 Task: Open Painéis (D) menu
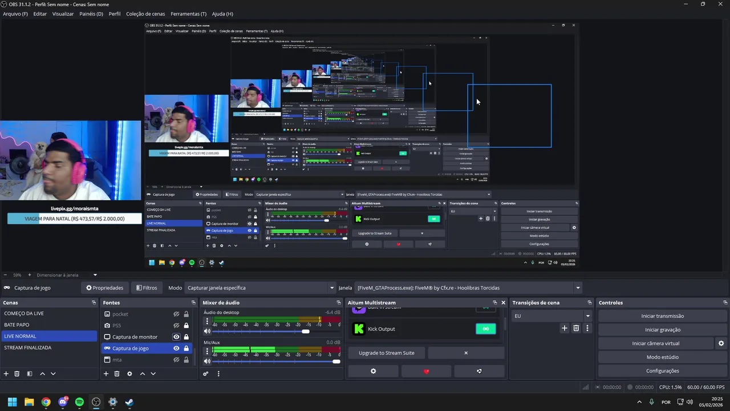point(91,14)
